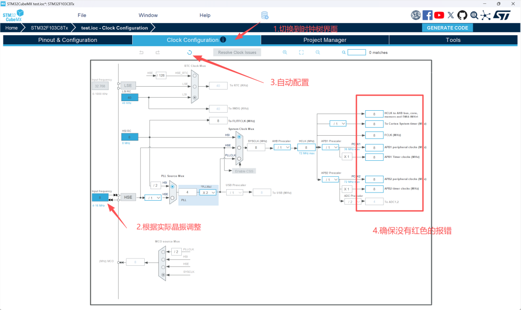Click Resolve Clock Issues button
521x310 pixels.
click(237, 52)
